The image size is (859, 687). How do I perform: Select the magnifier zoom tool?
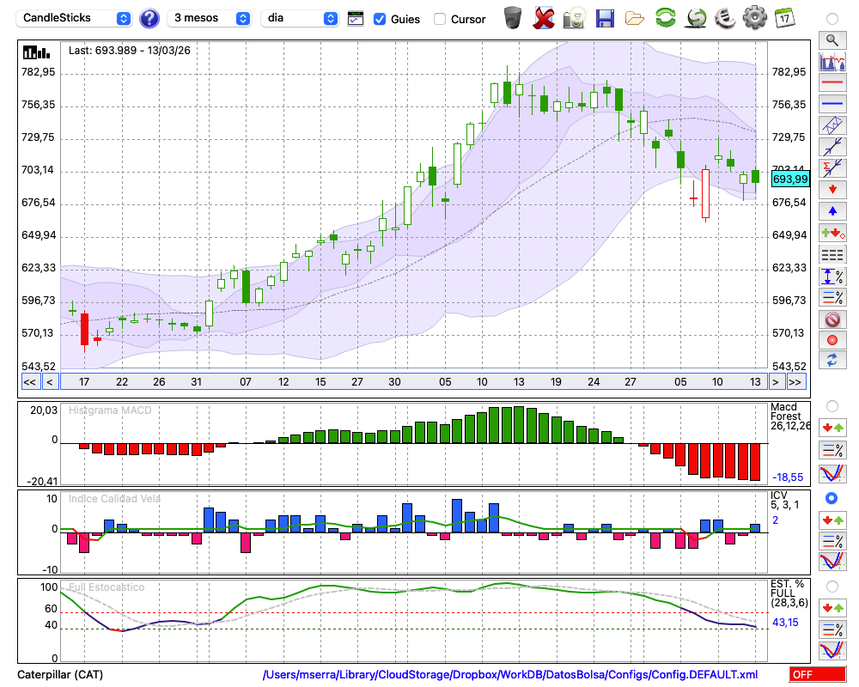click(x=832, y=40)
